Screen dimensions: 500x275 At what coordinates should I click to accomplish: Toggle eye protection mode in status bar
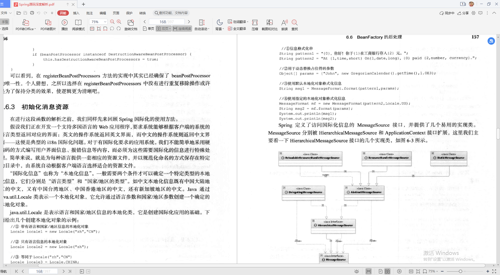point(357,271)
